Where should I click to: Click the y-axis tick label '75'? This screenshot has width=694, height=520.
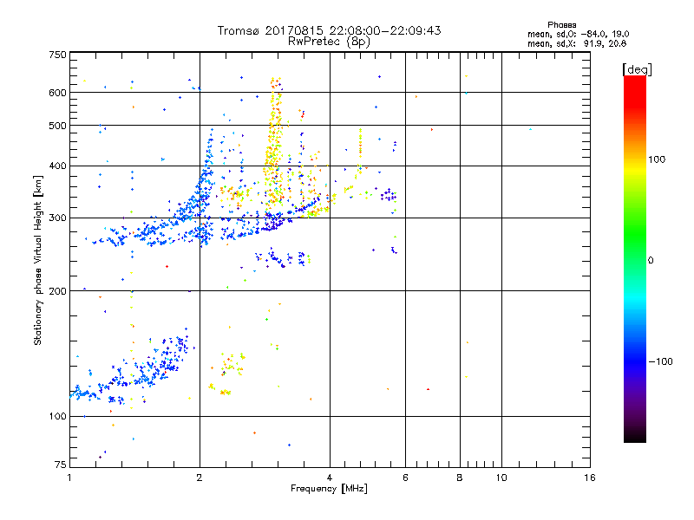(61, 465)
